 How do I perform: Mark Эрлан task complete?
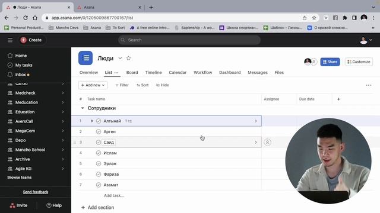click(99, 163)
